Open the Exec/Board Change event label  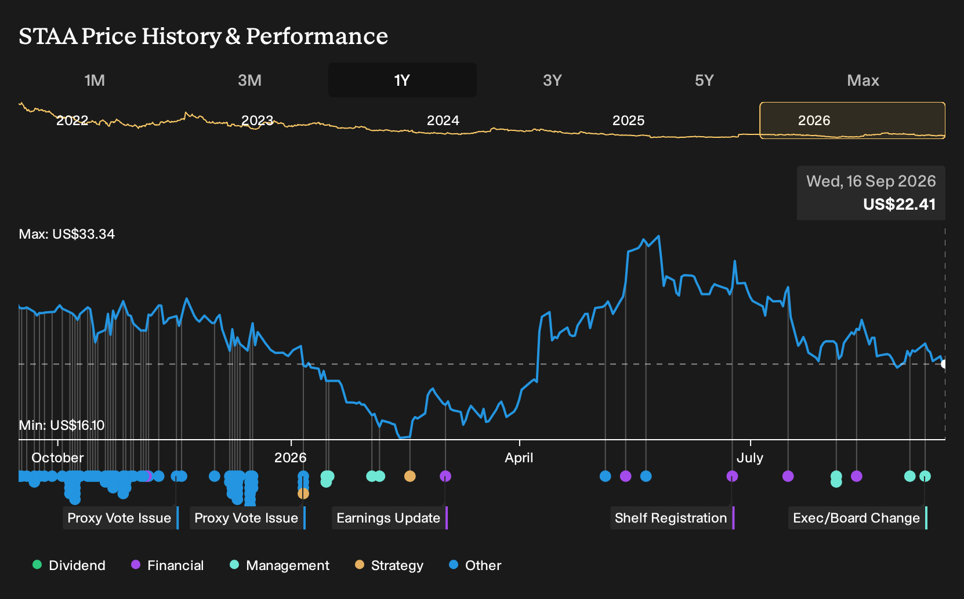tap(858, 518)
